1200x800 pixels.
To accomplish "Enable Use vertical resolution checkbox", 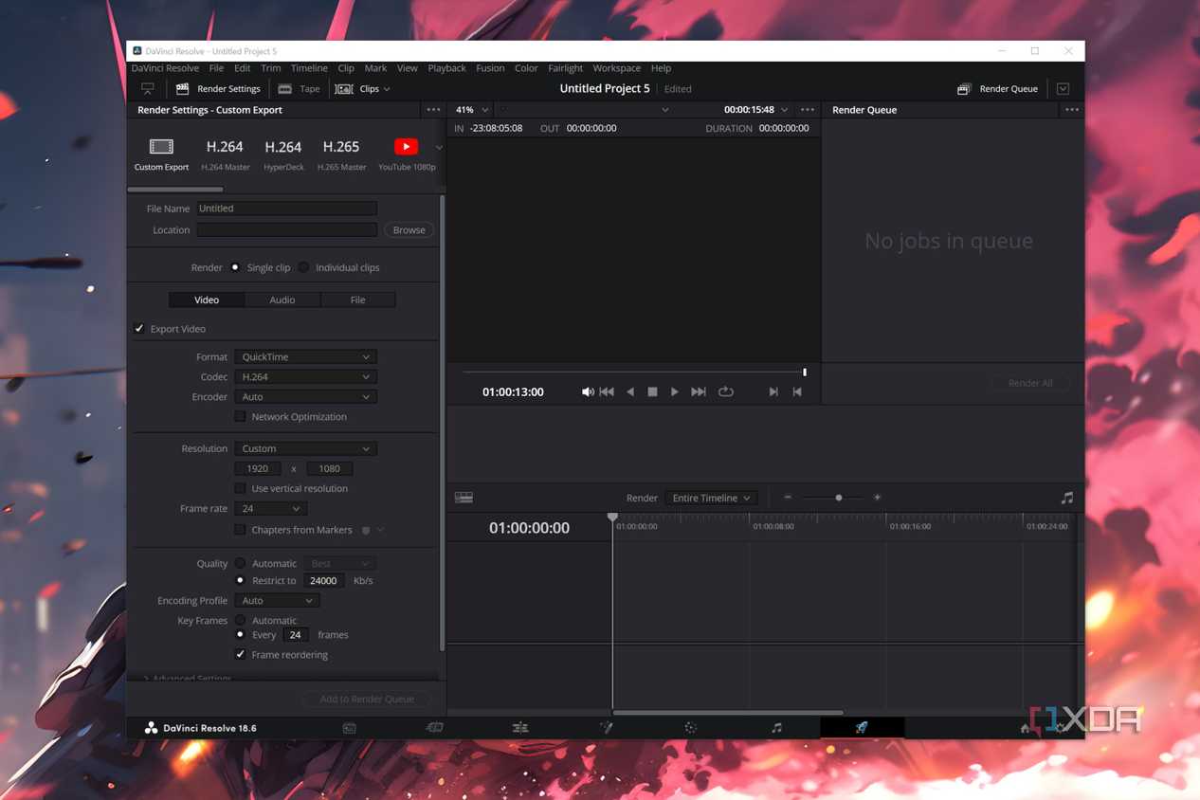I will coord(240,489).
